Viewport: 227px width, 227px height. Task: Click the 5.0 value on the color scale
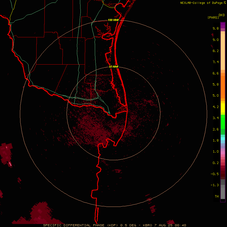(216, 96)
